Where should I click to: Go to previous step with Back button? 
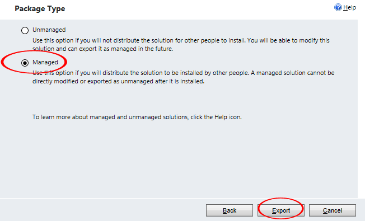click(230, 210)
